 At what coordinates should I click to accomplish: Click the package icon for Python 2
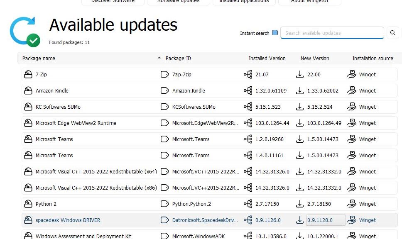tap(28, 204)
